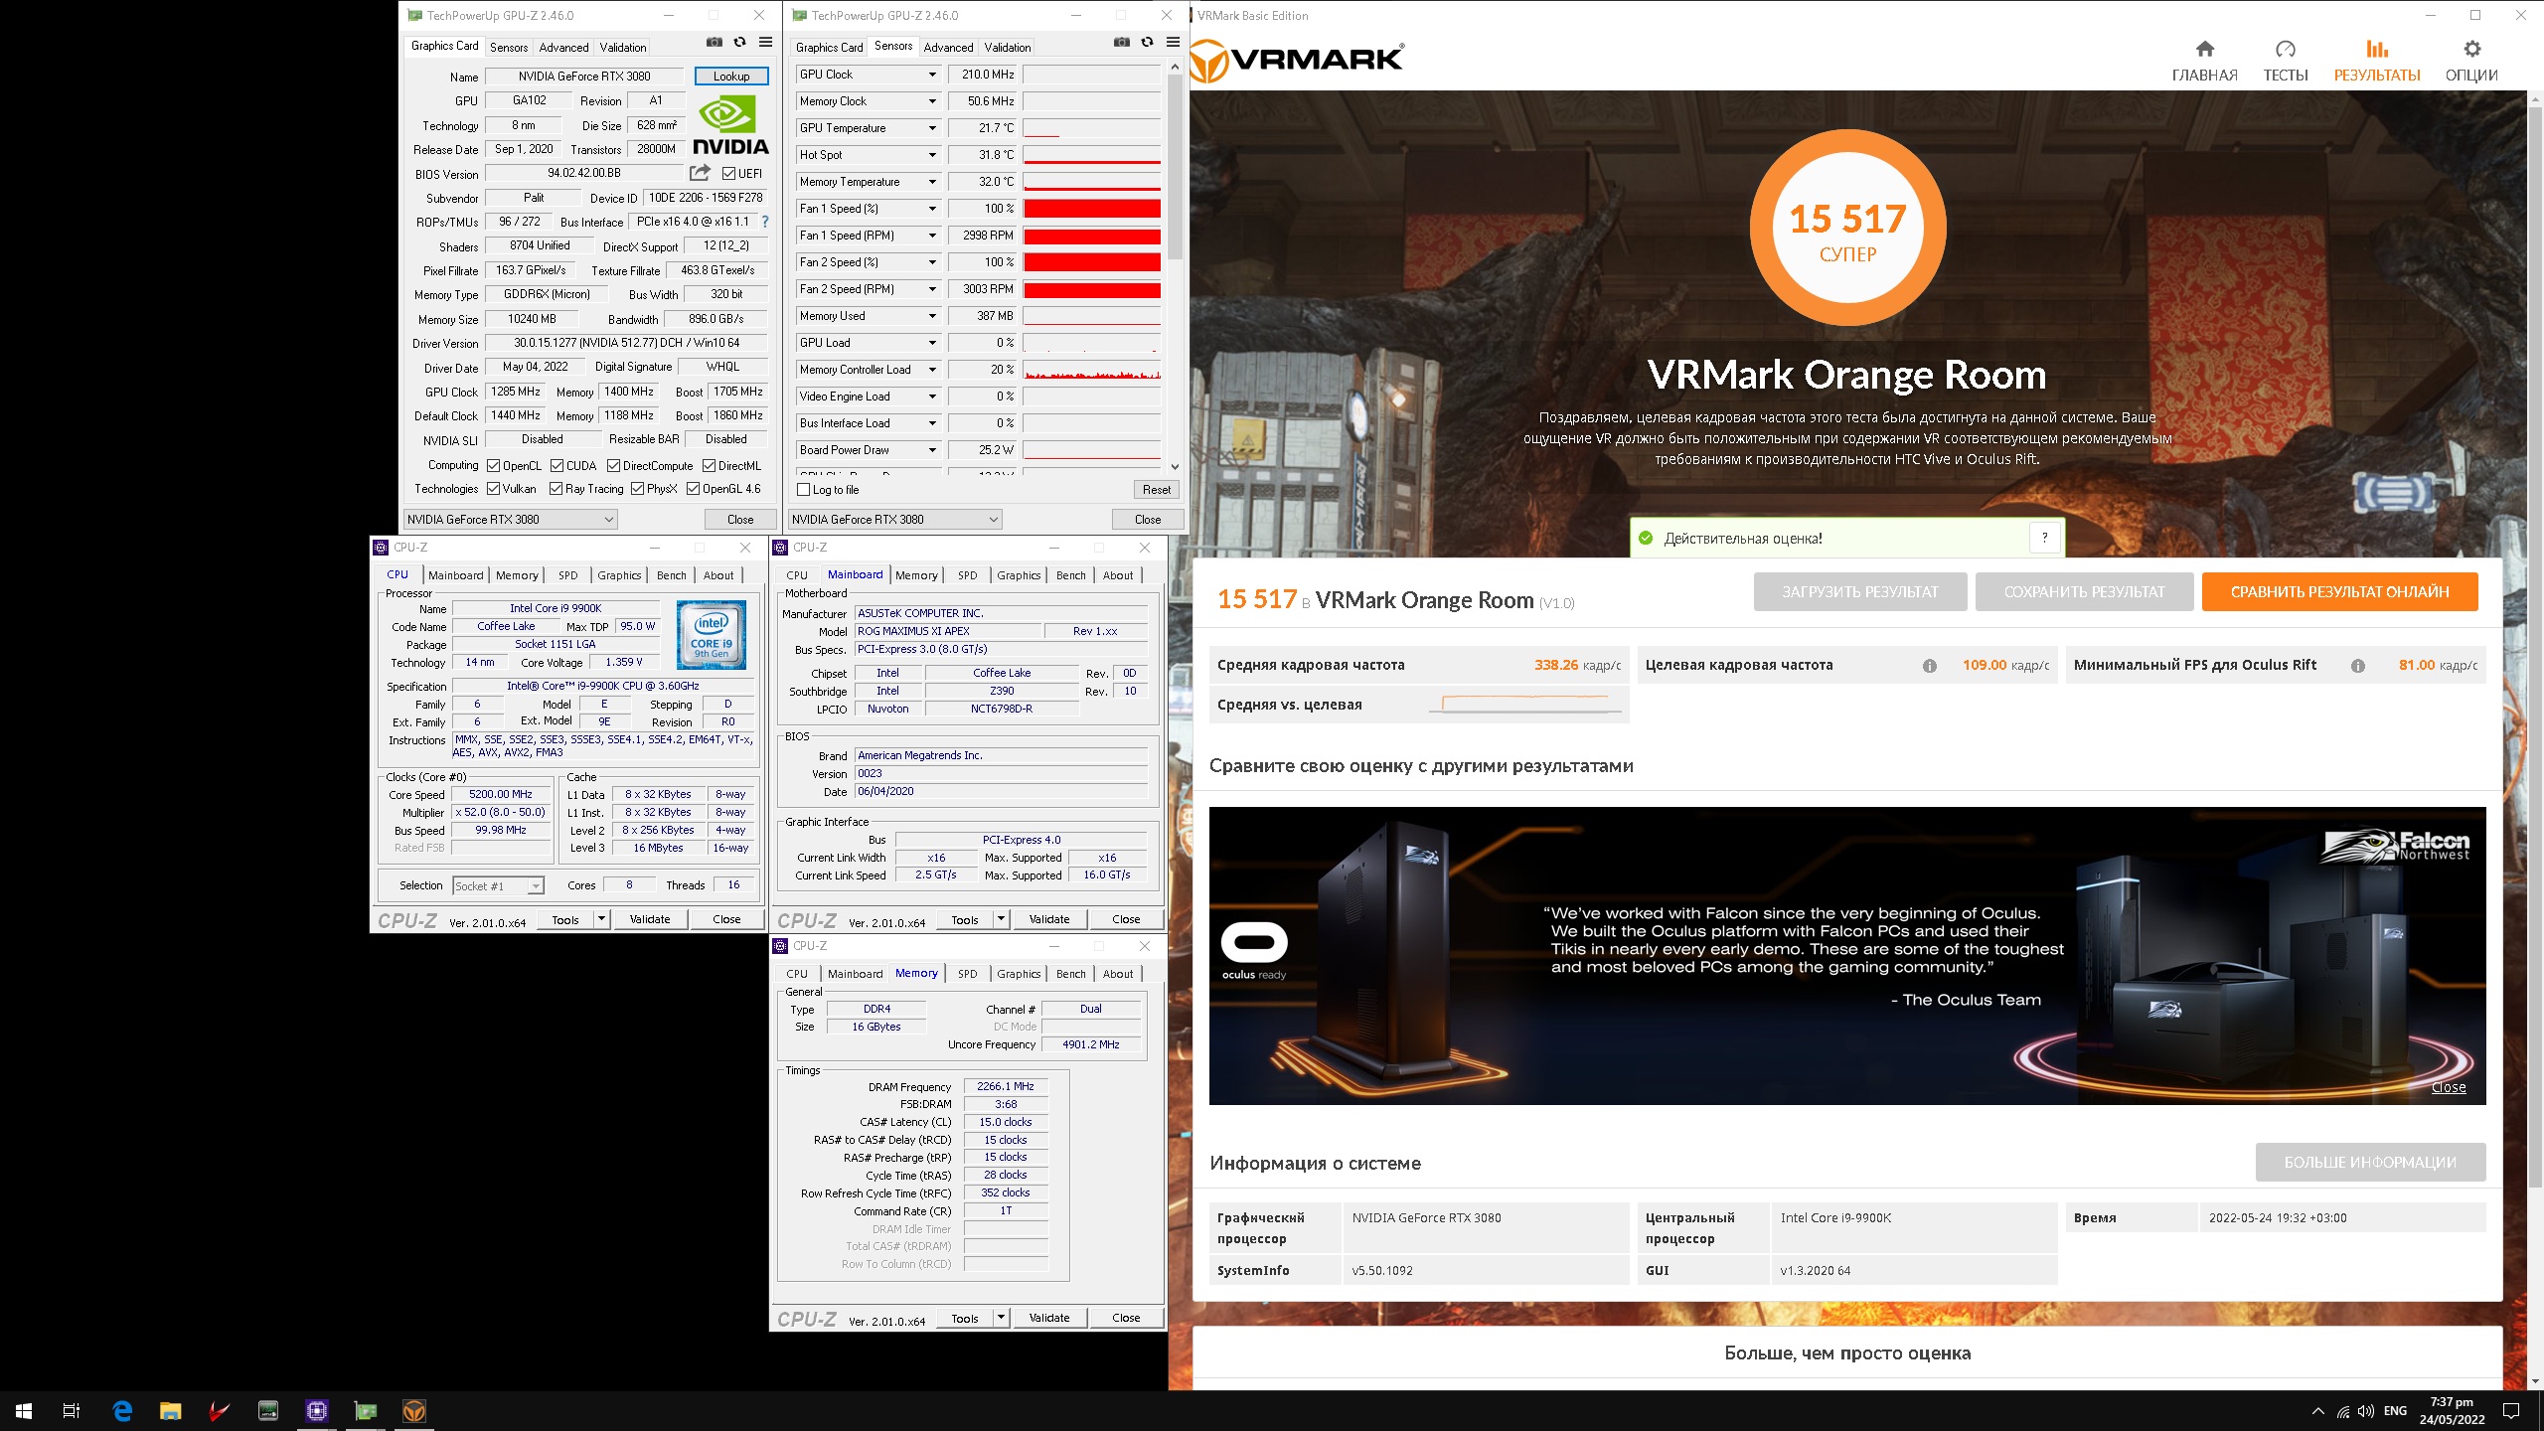Open VRMark Tests (ТЕСТЫ) page
This screenshot has height=1431, width=2544.
click(x=2285, y=61)
